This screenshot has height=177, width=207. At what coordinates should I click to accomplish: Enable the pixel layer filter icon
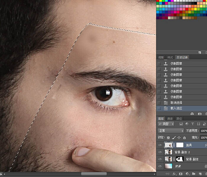click(181, 124)
